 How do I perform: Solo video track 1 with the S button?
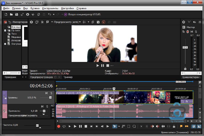pyautogui.click(x=52, y=93)
